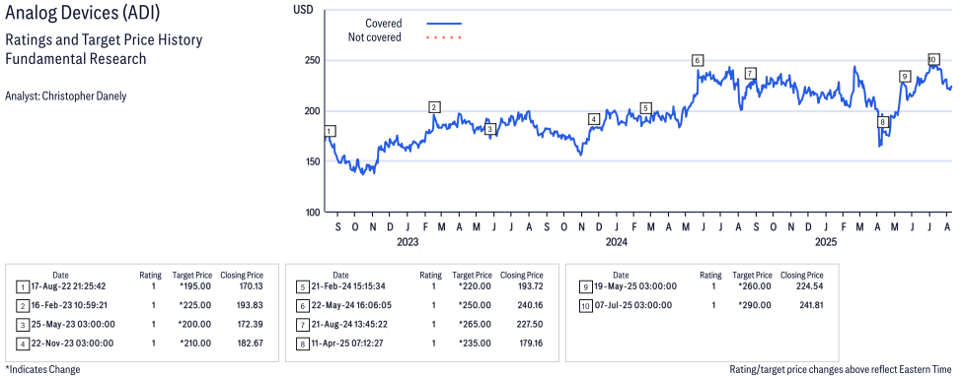This screenshot has width=962, height=376.
Task: Click closing price 240.16
Action: pos(530,305)
